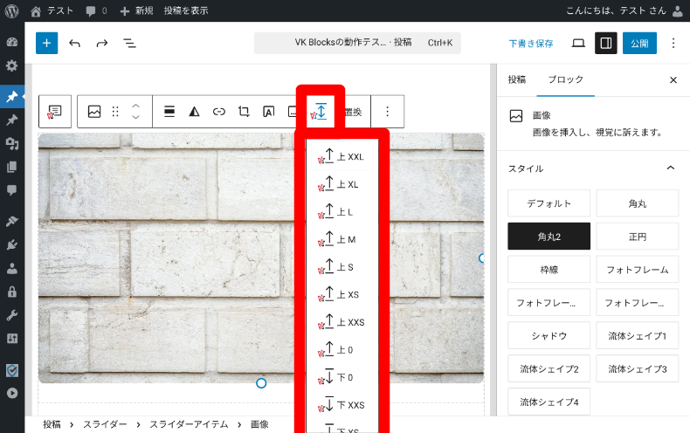The height and width of the screenshot is (433, 690).
Task: Open the VK margin extension dropdown
Action: point(320,112)
